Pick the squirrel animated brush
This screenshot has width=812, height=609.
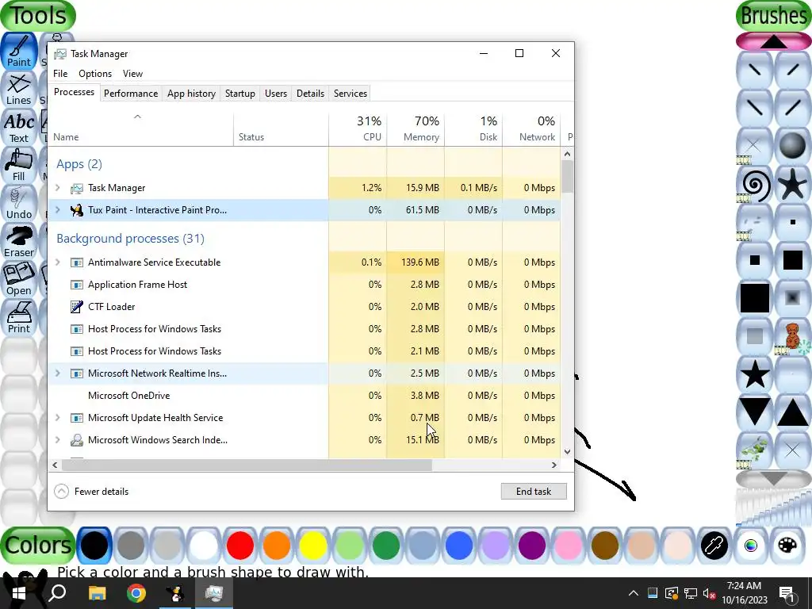pos(793,336)
